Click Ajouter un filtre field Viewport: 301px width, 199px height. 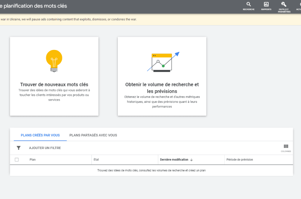point(45,148)
